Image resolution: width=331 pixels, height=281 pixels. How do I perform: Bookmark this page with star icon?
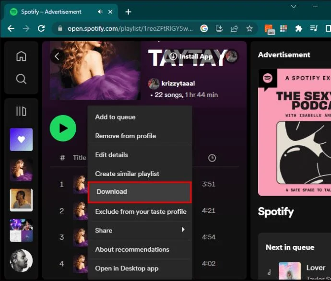pyautogui.click(x=249, y=28)
